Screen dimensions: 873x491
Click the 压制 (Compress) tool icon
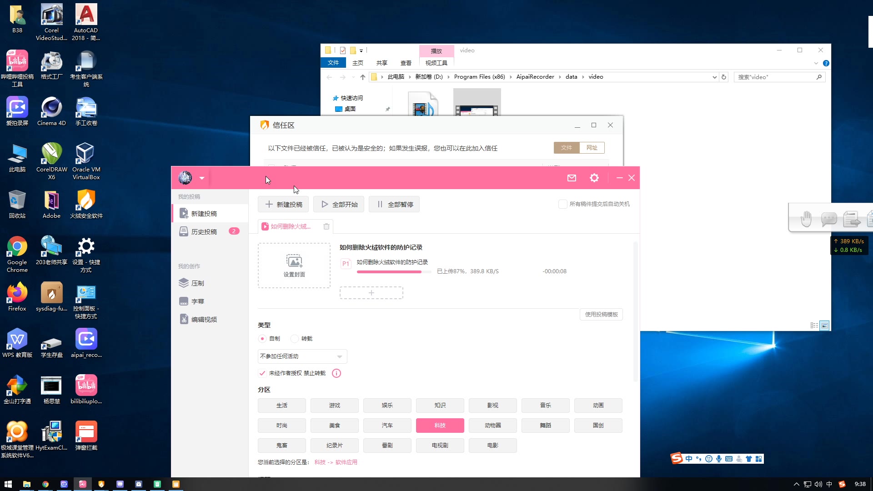pos(184,283)
